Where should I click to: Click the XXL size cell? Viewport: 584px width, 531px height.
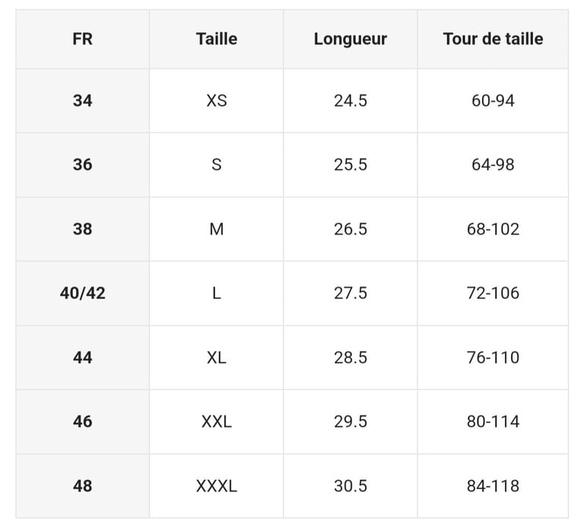click(216, 421)
